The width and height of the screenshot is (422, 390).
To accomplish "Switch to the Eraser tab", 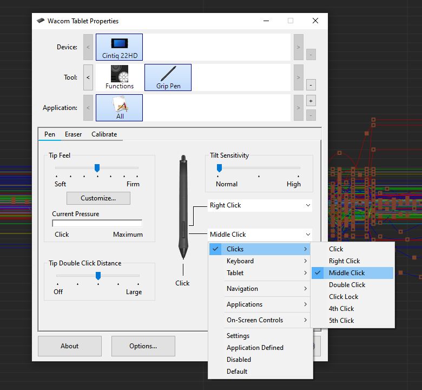I will click(x=73, y=134).
